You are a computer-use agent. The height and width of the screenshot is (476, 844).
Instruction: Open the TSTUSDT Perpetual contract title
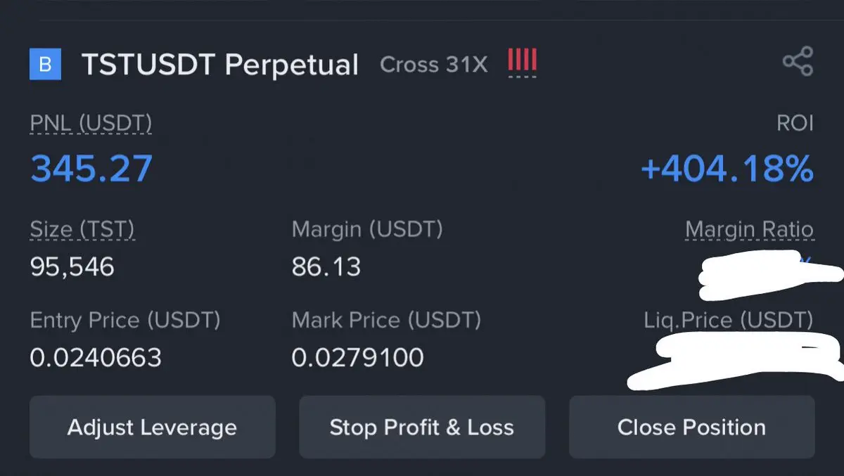pos(220,65)
